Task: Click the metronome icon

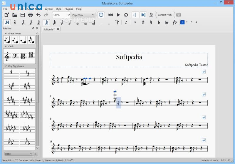Action: pyautogui.click(x=151, y=15)
